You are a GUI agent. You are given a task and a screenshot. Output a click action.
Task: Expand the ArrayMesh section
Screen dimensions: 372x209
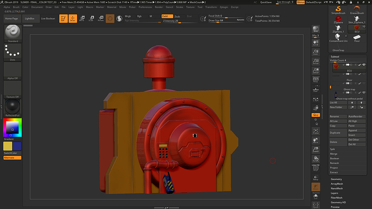click(337, 184)
